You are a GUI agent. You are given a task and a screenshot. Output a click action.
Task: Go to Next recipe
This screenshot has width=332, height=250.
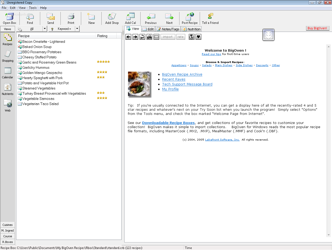(169, 18)
